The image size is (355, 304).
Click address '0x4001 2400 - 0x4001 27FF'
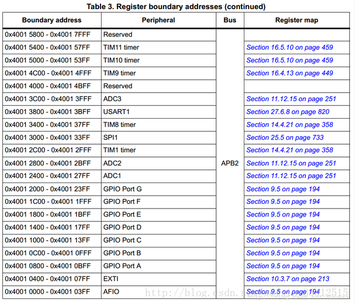click(x=47, y=176)
